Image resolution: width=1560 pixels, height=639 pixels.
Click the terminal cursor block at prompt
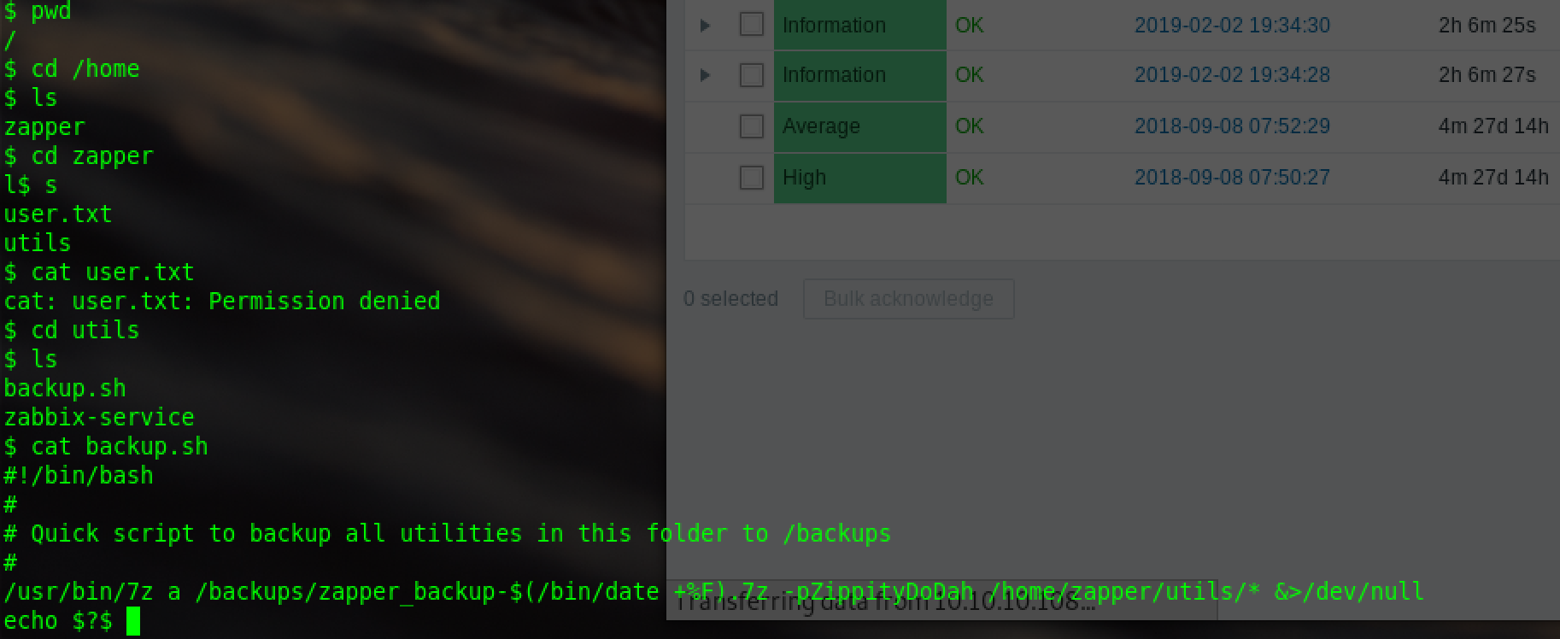pos(133,621)
